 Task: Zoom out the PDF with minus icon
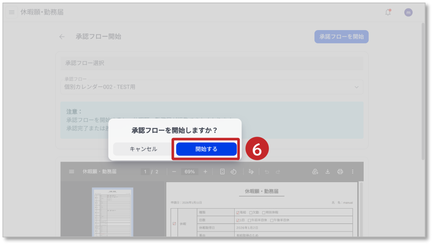click(x=174, y=172)
